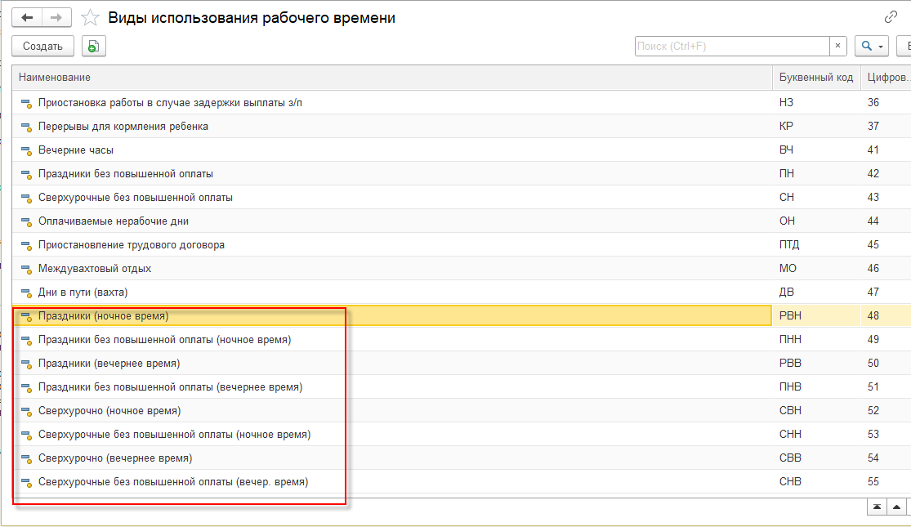This screenshot has width=911, height=527.
Task: Clear search field with X button
Action: tap(838, 47)
